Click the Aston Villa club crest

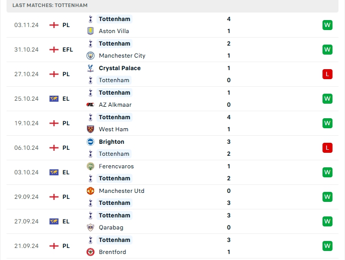tap(90, 31)
